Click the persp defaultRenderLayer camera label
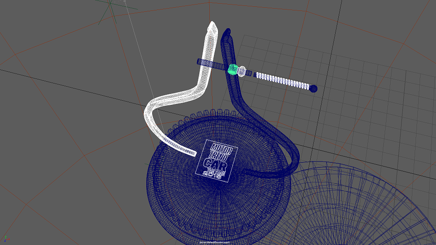 pos(214,242)
